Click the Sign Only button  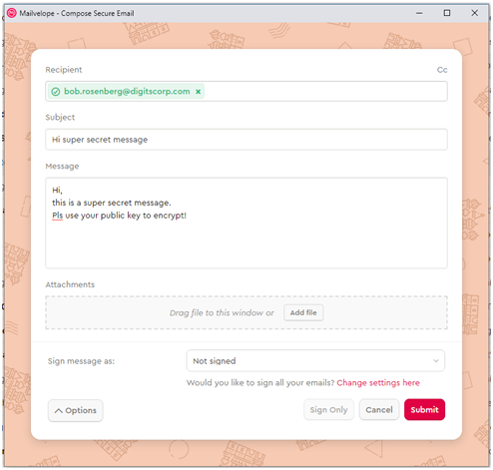[328, 410]
